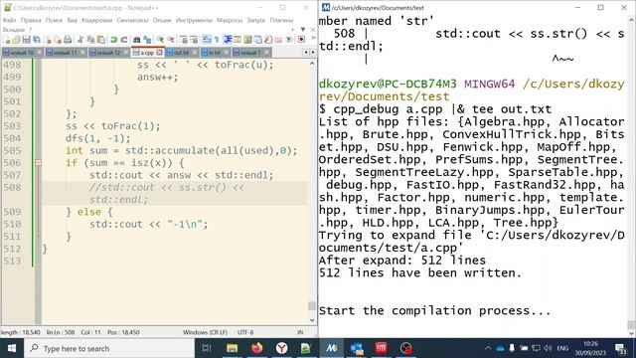Open the document list dropdown triangle
Image resolution: width=636 pixels, height=358 pixels.
coord(303,30)
